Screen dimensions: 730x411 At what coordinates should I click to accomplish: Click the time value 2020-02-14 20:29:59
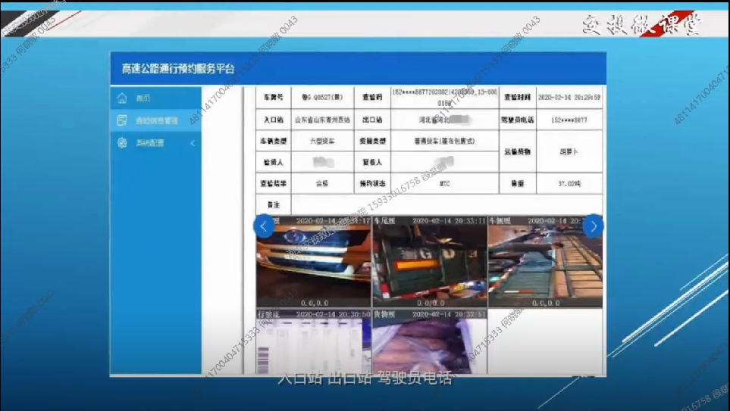[569, 97]
